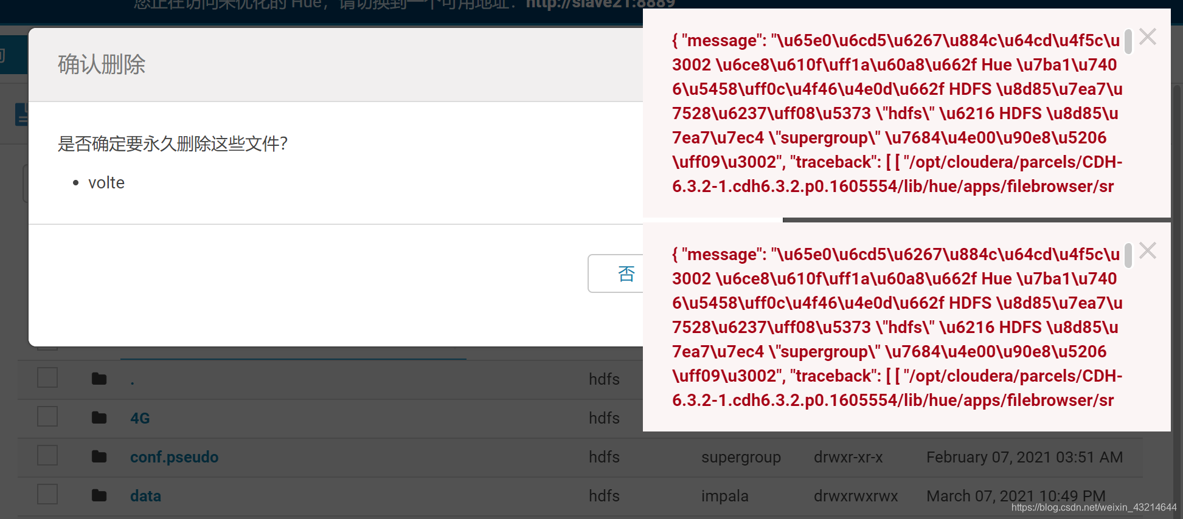The width and height of the screenshot is (1183, 519).
Task: Click the impala group in the data row
Action: coord(724,496)
